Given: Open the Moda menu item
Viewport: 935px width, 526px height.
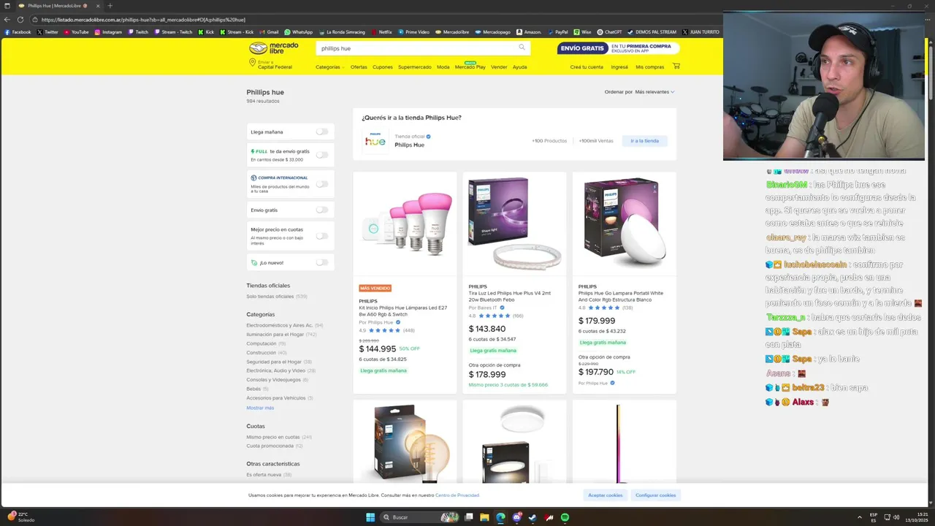Looking at the screenshot, I should pos(443,67).
